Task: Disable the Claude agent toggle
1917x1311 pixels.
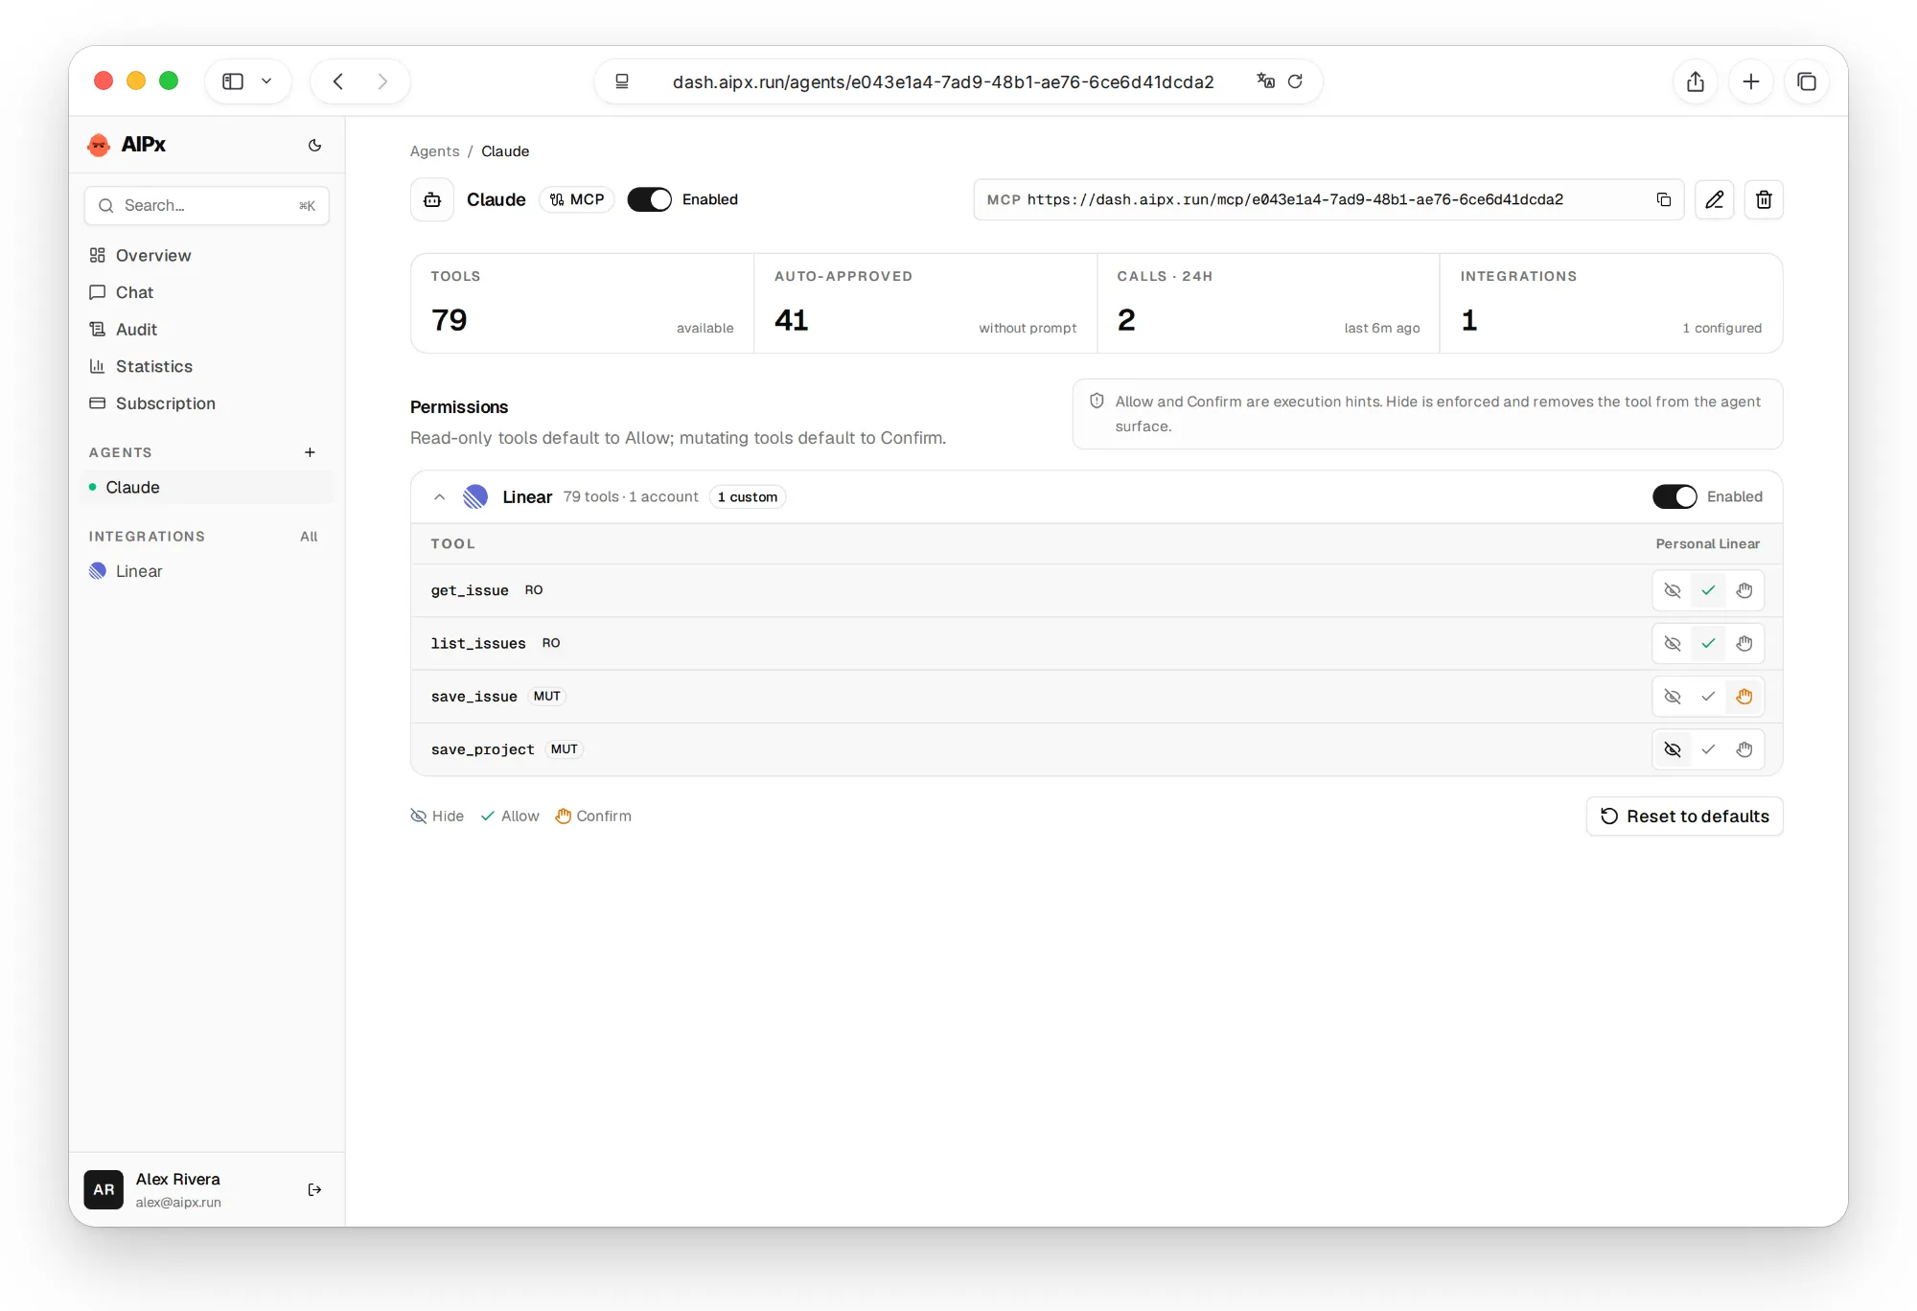Action: (x=650, y=199)
